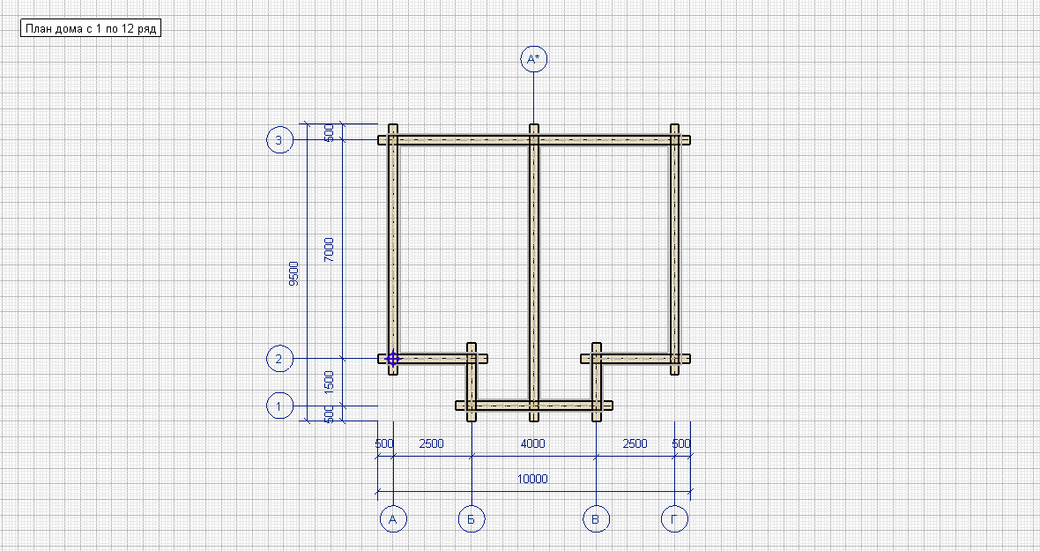Select the 2500 dimension between axes А and Б
The image size is (1040, 551).
click(x=431, y=443)
